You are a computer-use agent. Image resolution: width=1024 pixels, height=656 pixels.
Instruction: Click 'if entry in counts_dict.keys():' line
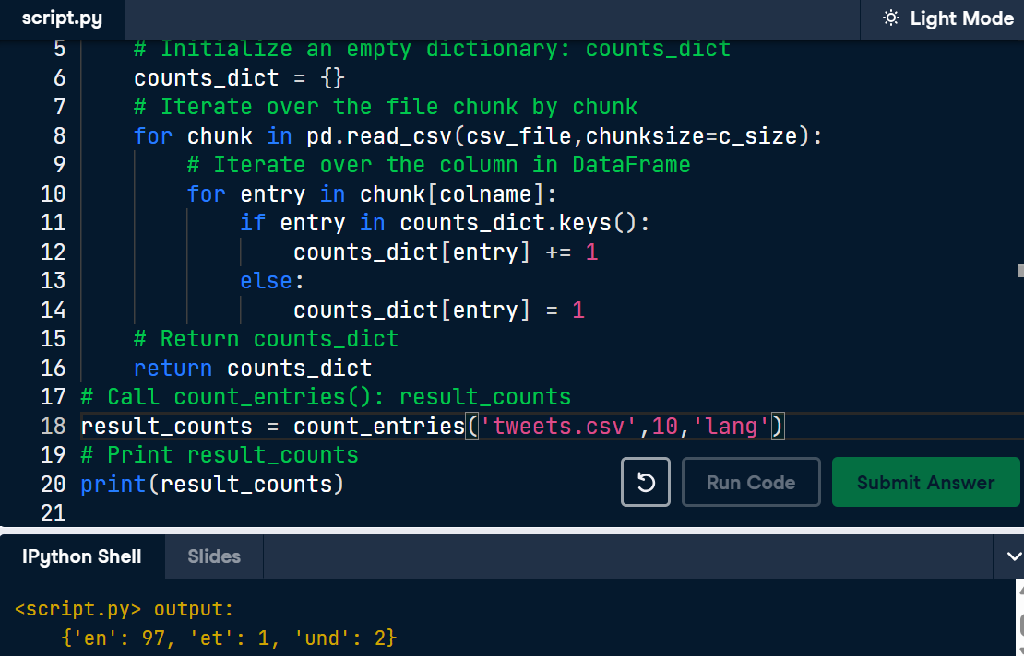pos(446,223)
